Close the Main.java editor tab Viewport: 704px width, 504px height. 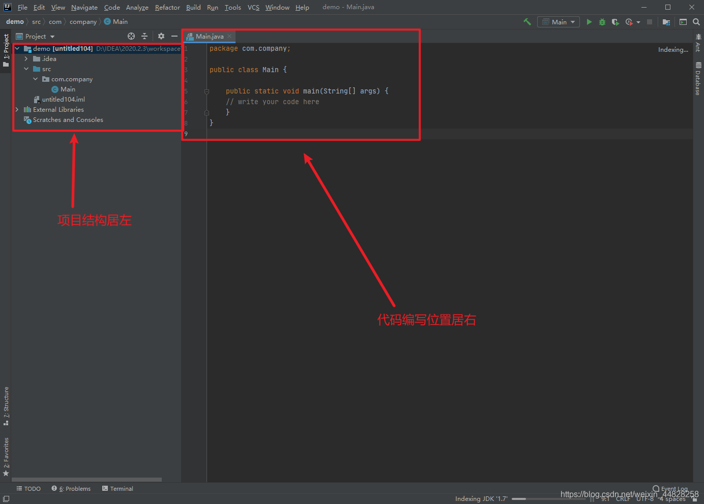point(229,36)
